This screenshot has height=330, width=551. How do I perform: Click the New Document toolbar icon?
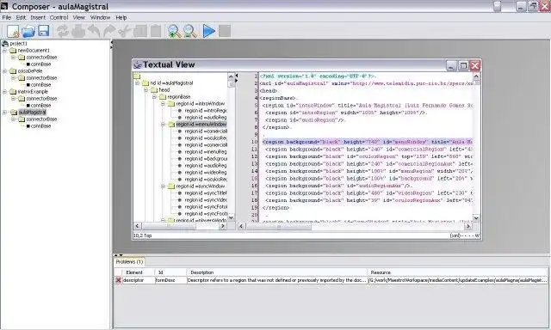click(13, 31)
